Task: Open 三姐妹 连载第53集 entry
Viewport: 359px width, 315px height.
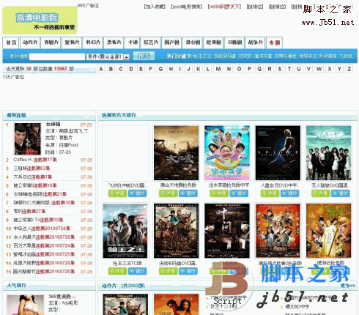Action: pos(32,168)
